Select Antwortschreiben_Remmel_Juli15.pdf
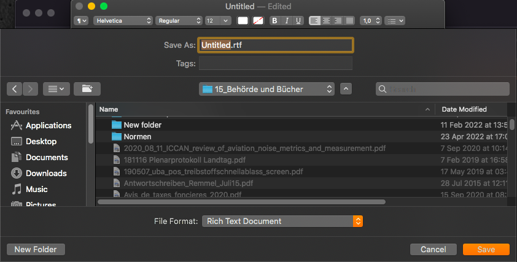This screenshot has width=517, height=262. click(301, 183)
